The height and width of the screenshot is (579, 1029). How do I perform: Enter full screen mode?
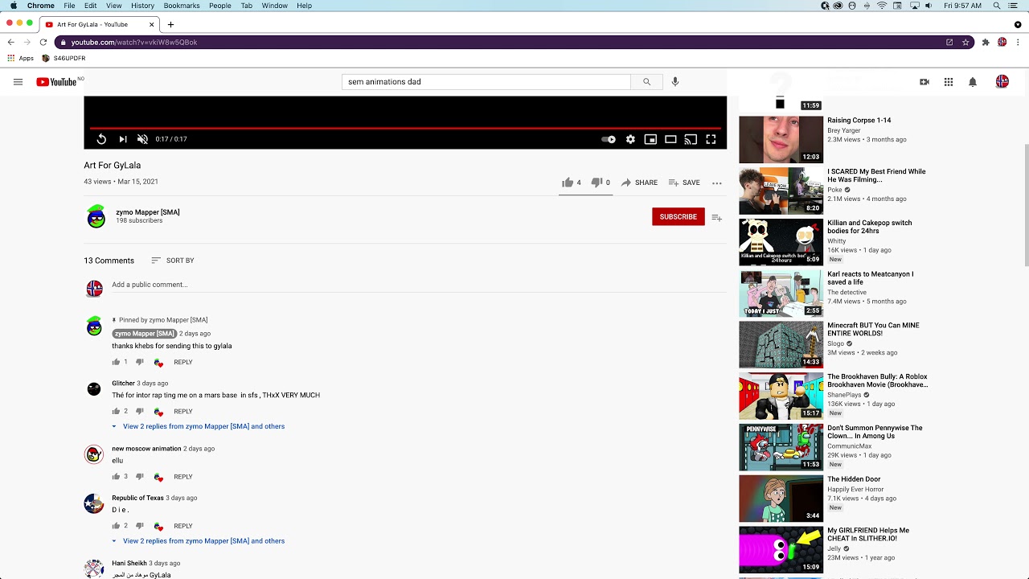tap(711, 139)
